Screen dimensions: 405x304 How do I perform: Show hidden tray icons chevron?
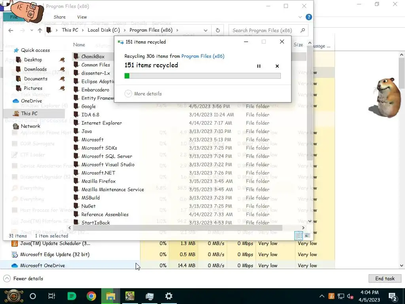point(322,296)
